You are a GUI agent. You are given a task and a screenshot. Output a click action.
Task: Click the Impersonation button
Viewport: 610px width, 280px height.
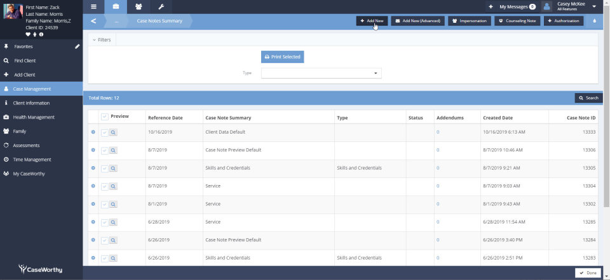click(x=470, y=21)
